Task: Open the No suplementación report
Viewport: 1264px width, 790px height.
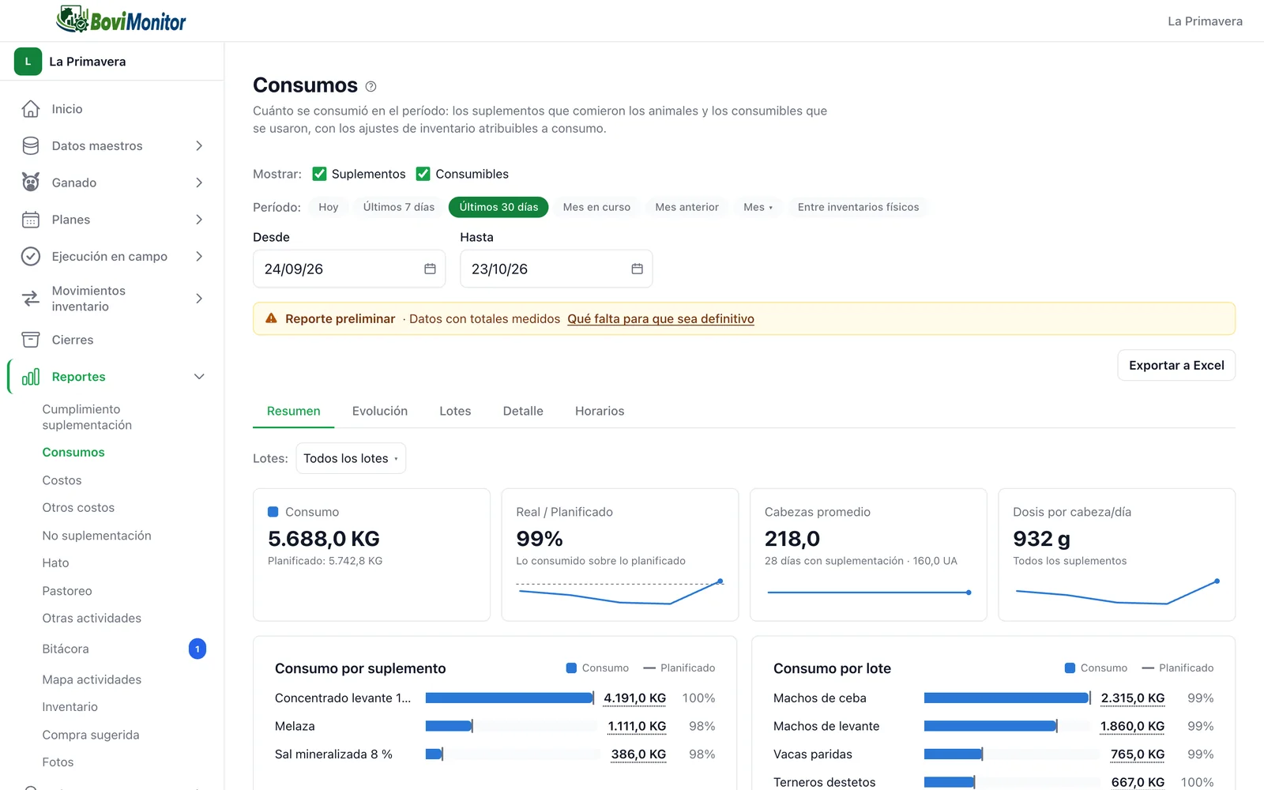Action: pyautogui.click(x=96, y=536)
